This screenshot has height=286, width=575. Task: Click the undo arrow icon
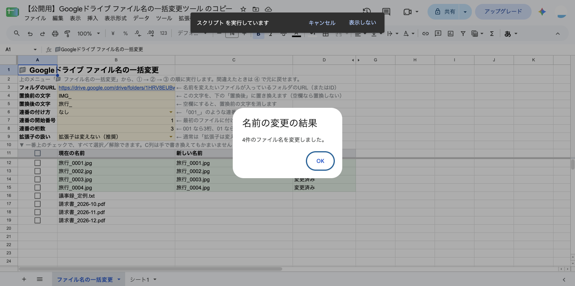point(30,34)
